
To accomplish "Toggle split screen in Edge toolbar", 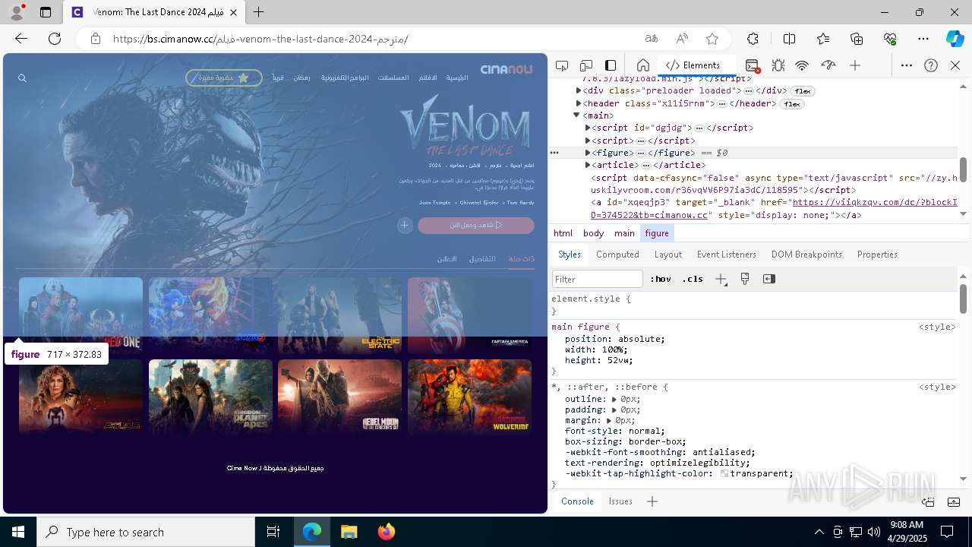I will 789,39.
